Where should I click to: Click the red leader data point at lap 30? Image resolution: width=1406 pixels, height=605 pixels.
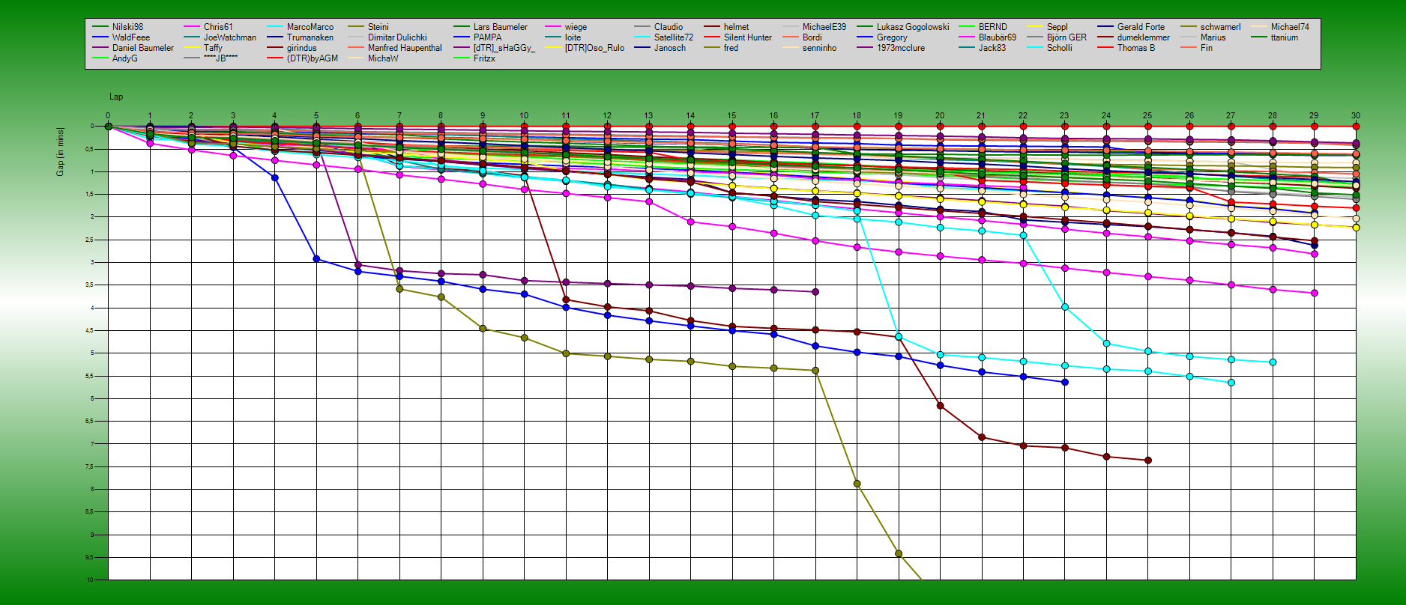click(x=1356, y=127)
